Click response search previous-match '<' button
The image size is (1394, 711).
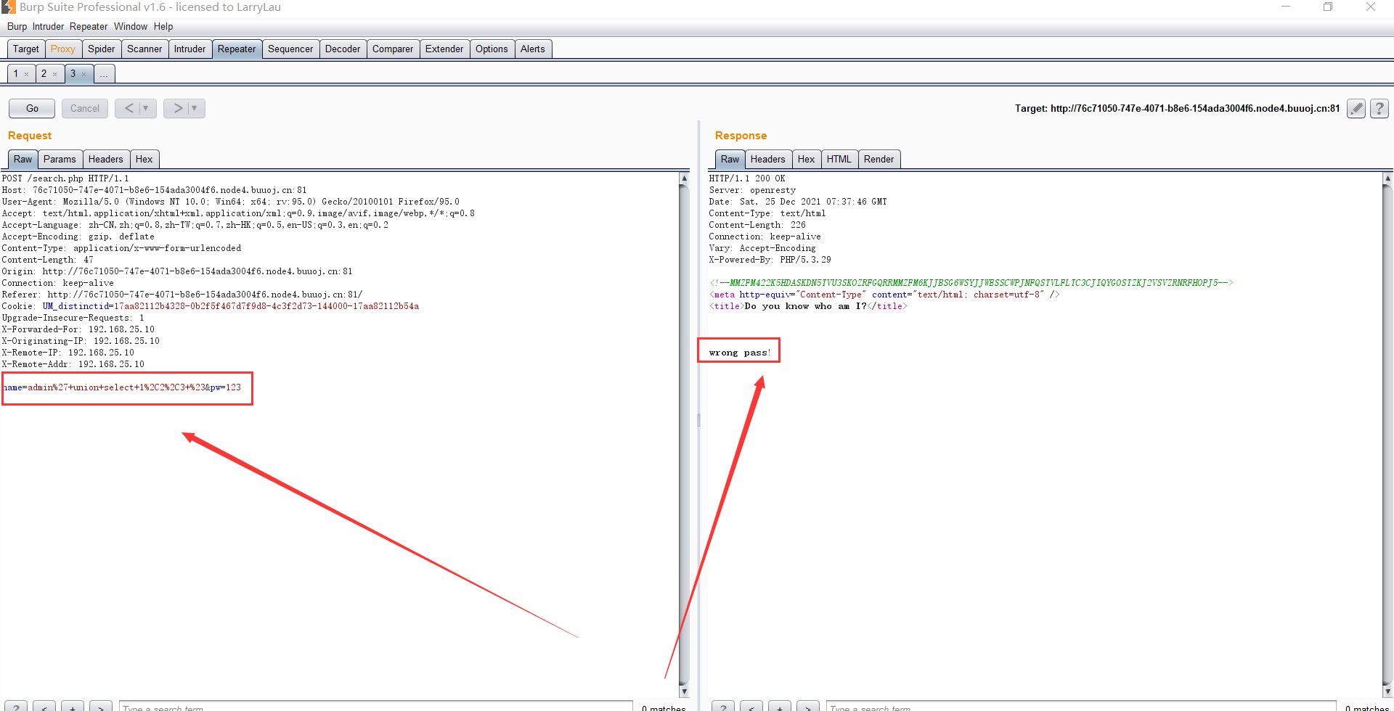click(751, 707)
